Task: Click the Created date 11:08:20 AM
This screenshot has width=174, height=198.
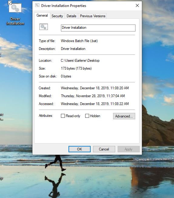Action: click(95, 88)
